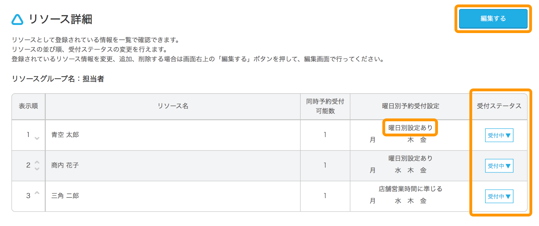539x226 pixels.
Task: Click 曜日別設定あり label for 商内 花子
Action: click(410, 158)
